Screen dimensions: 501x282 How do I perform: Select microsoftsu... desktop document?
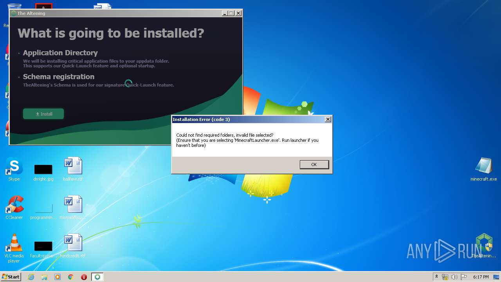pyautogui.click(x=73, y=208)
